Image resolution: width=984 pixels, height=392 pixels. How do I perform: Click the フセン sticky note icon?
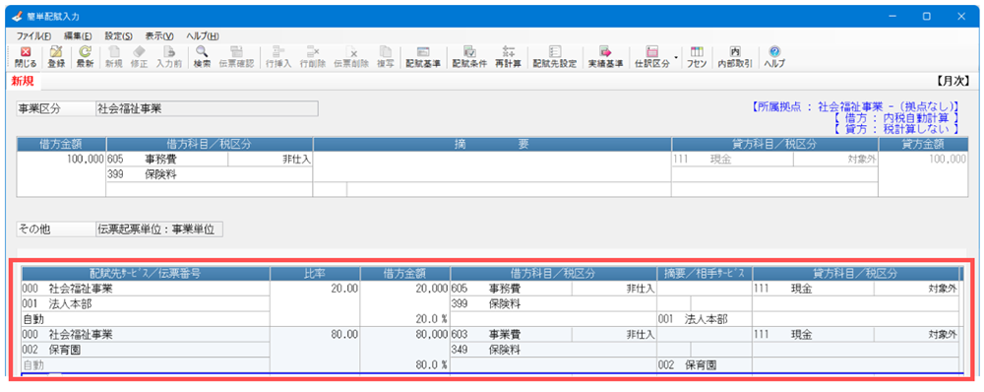pos(697,56)
